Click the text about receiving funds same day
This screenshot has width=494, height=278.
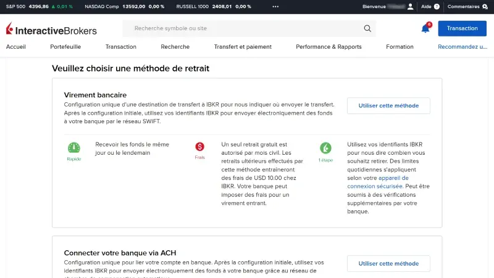pyautogui.click(x=132, y=149)
